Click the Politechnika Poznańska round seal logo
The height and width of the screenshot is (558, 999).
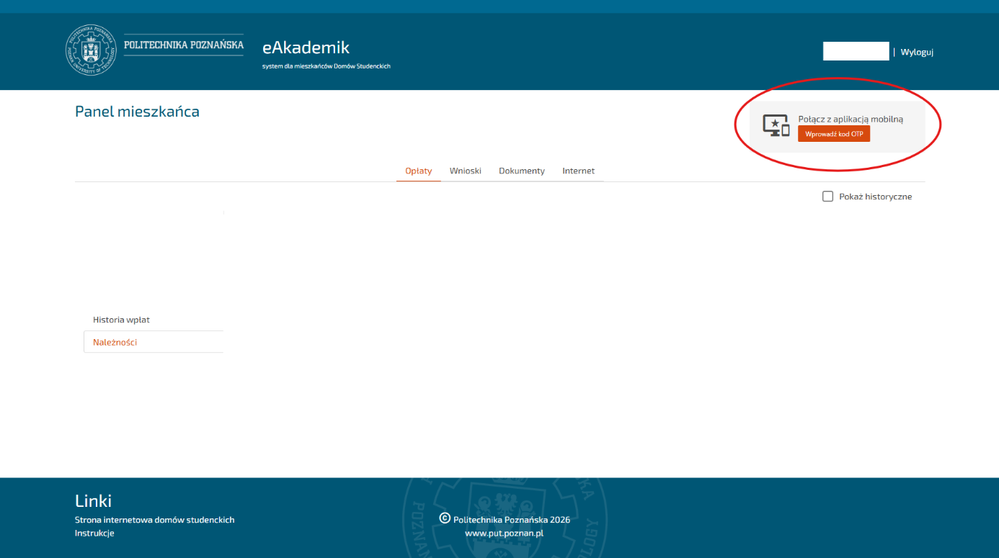(x=90, y=50)
